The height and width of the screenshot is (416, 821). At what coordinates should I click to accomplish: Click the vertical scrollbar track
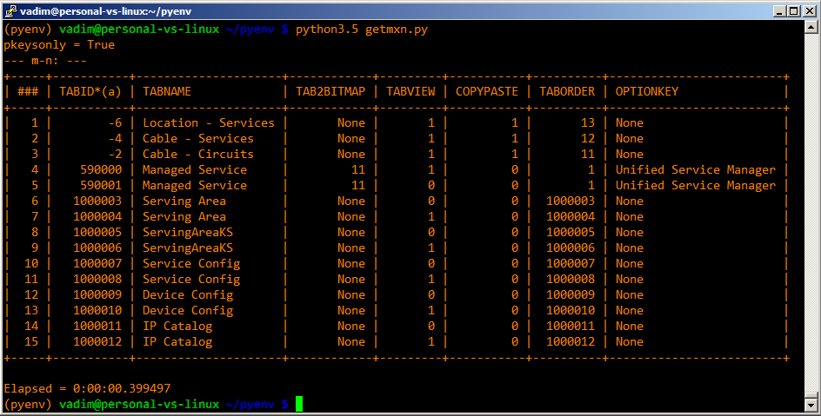(x=810, y=217)
